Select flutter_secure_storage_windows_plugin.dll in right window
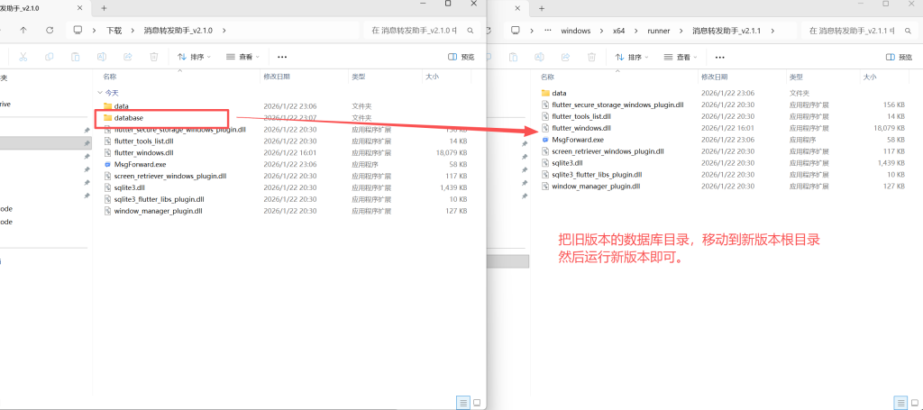This screenshot has height=410, width=923. pos(612,105)
